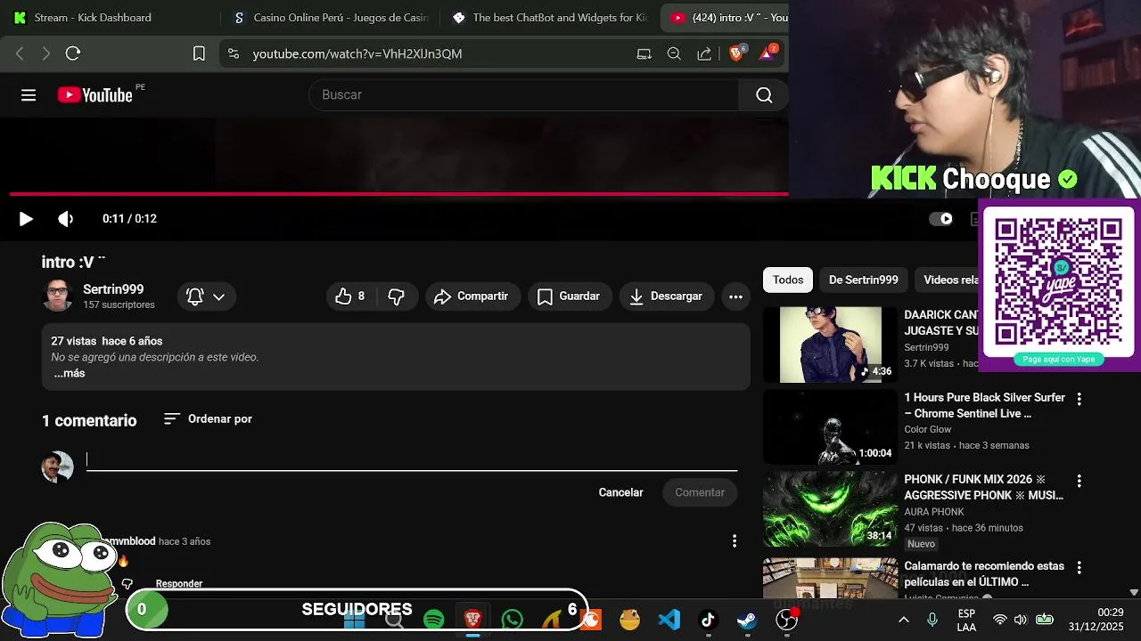Expand the description with ...más
The height and width of the screenshot is (641, 1141).
pos(69,374)
